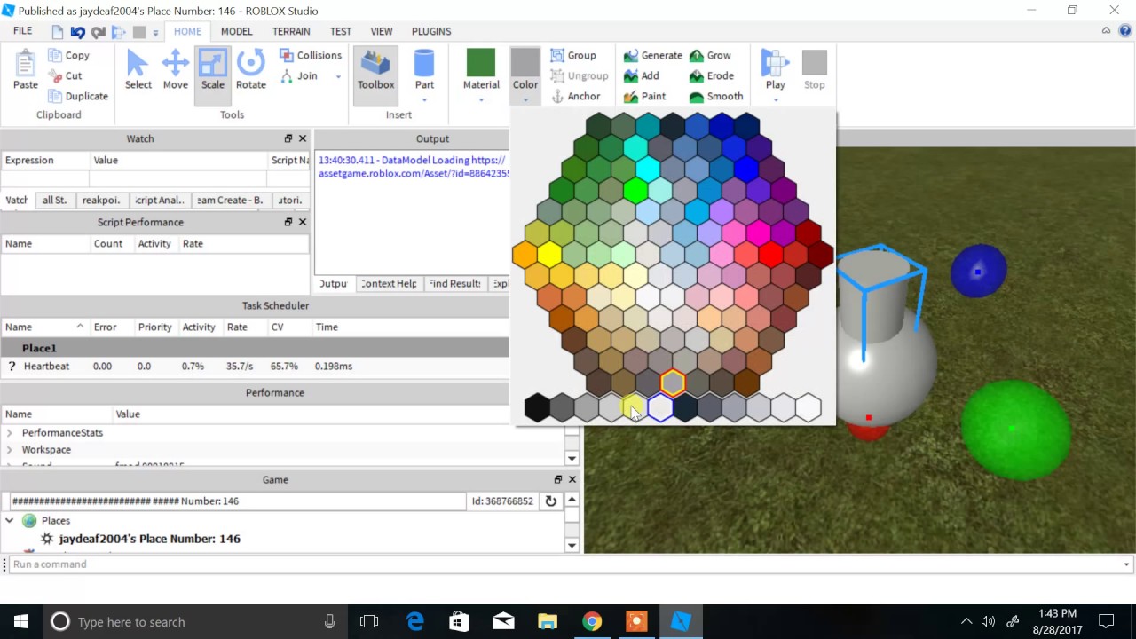Pick the bright yellow hexagon color

coord(548,256)
